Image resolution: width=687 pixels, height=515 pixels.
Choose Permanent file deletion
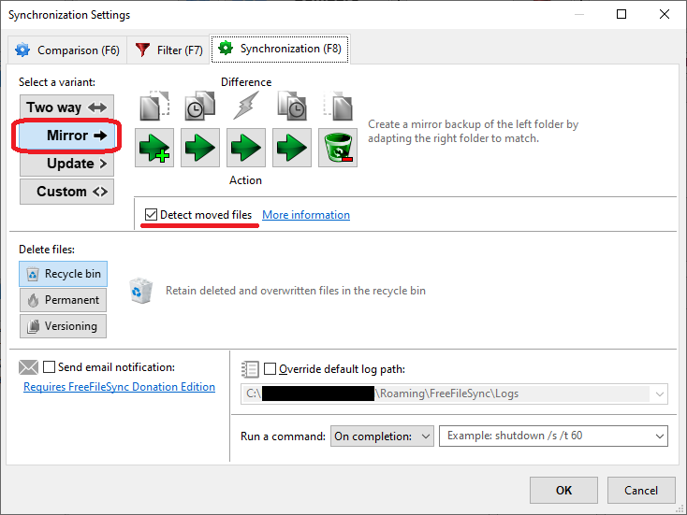[63, 300]
